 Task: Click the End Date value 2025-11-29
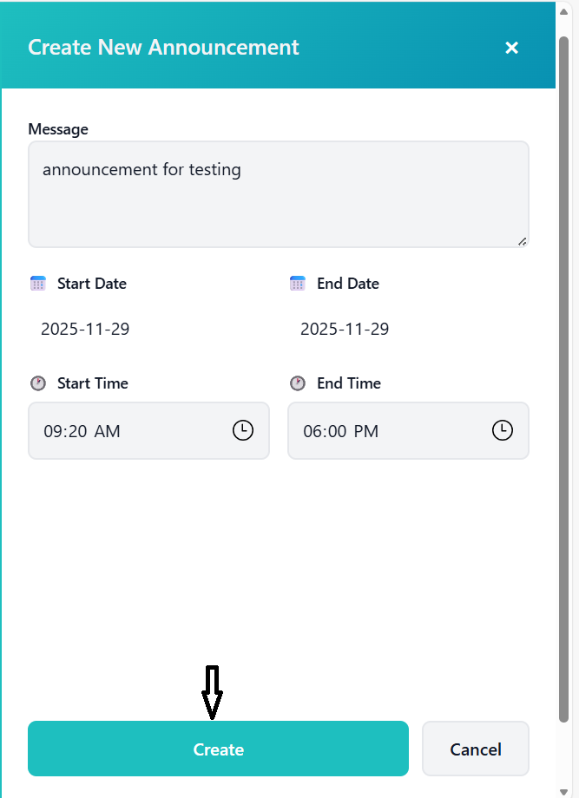coord(345,329)
